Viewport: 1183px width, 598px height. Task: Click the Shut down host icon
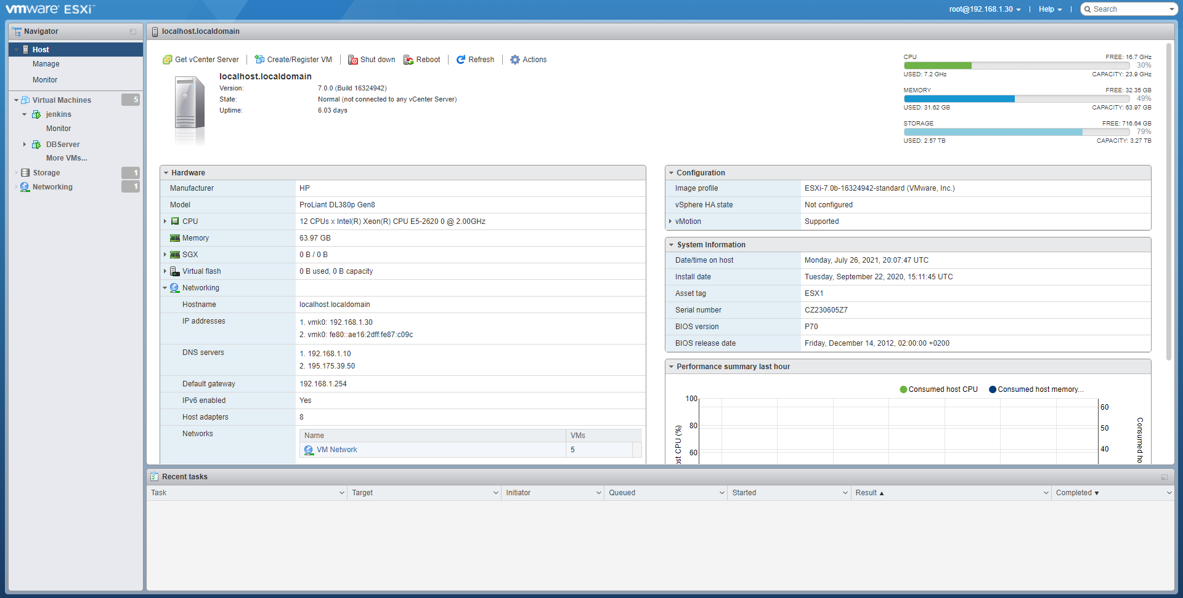353,60
